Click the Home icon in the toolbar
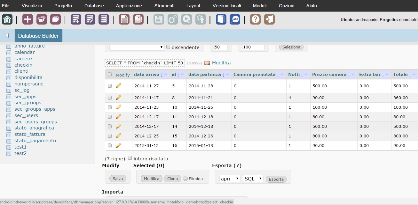 [7, 19]
